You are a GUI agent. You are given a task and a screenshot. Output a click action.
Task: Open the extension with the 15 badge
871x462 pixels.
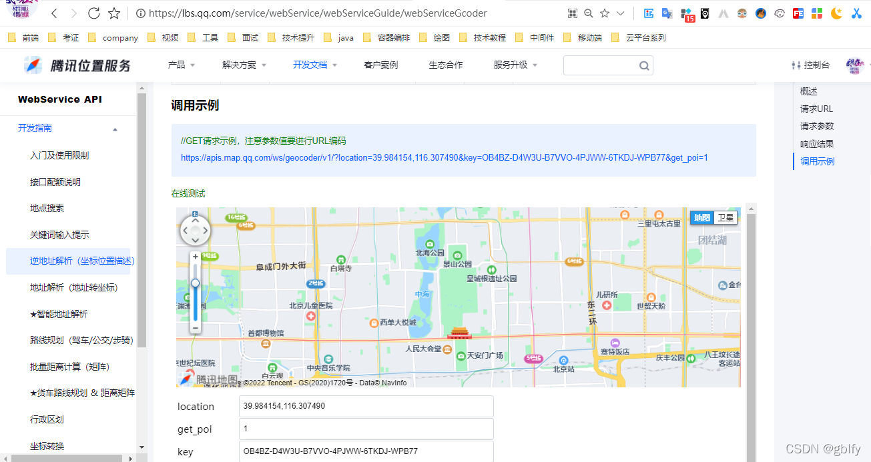[x=687, y=14]
